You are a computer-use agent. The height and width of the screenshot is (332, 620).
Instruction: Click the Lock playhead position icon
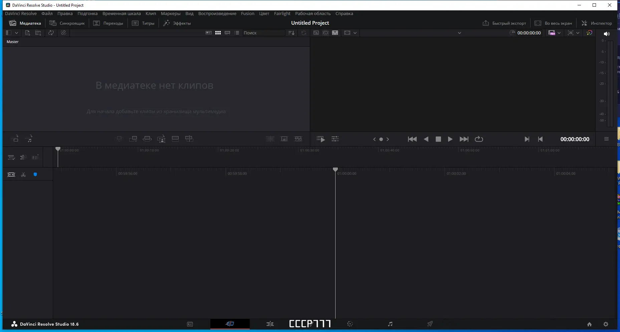click(23, 157)
